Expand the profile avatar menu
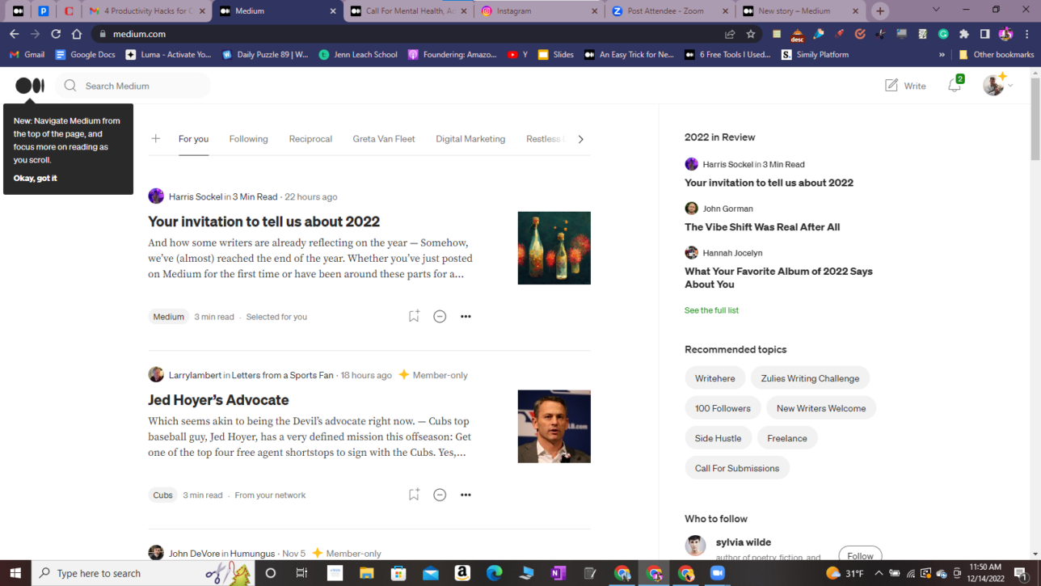1041x586 pixels. point(997,86)
